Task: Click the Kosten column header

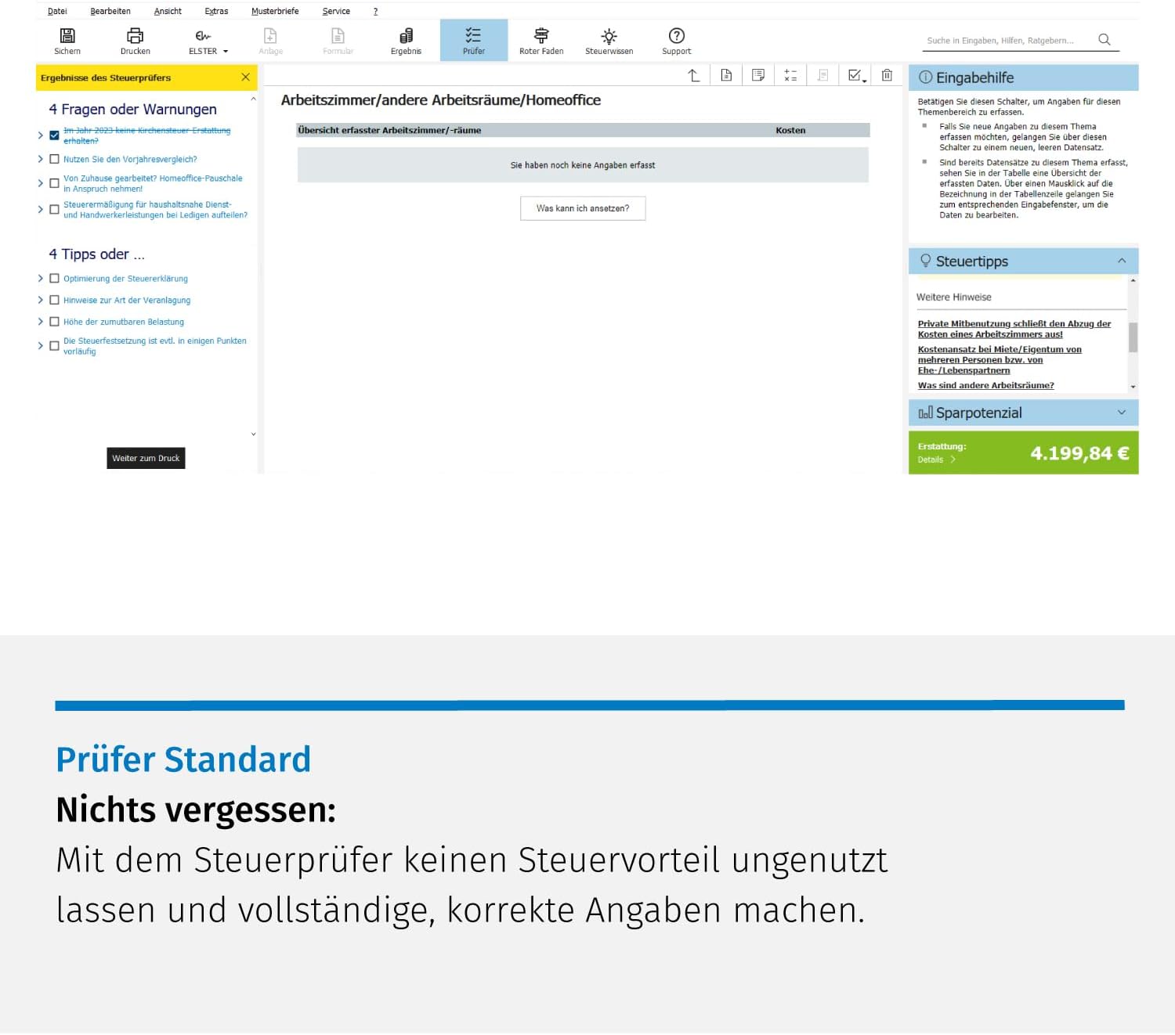Action: tap(790, 130)
